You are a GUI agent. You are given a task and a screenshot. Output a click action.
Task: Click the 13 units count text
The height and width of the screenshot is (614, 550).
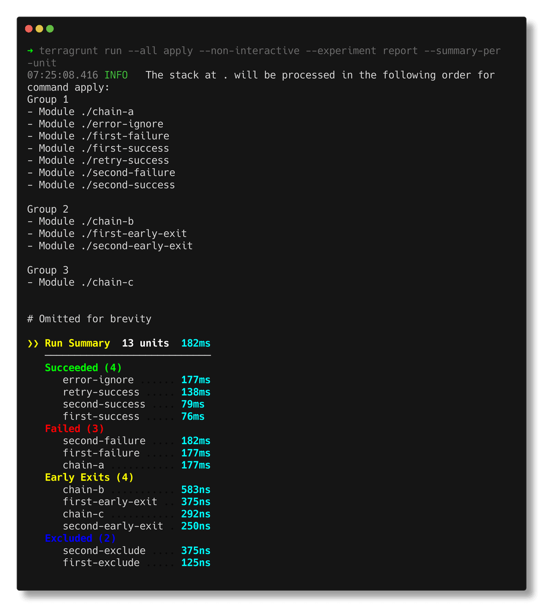click(x=145, y=343)
